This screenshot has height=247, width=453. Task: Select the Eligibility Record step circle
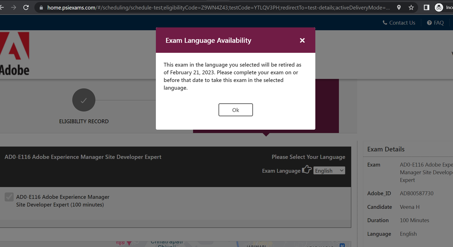[x=84, y=100]
